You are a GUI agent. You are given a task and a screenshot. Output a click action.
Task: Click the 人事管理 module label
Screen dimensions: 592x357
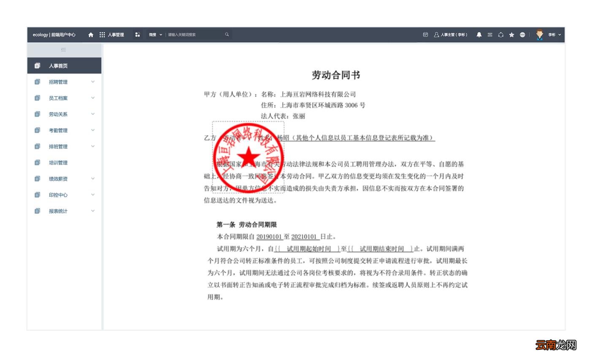point(116,35)
